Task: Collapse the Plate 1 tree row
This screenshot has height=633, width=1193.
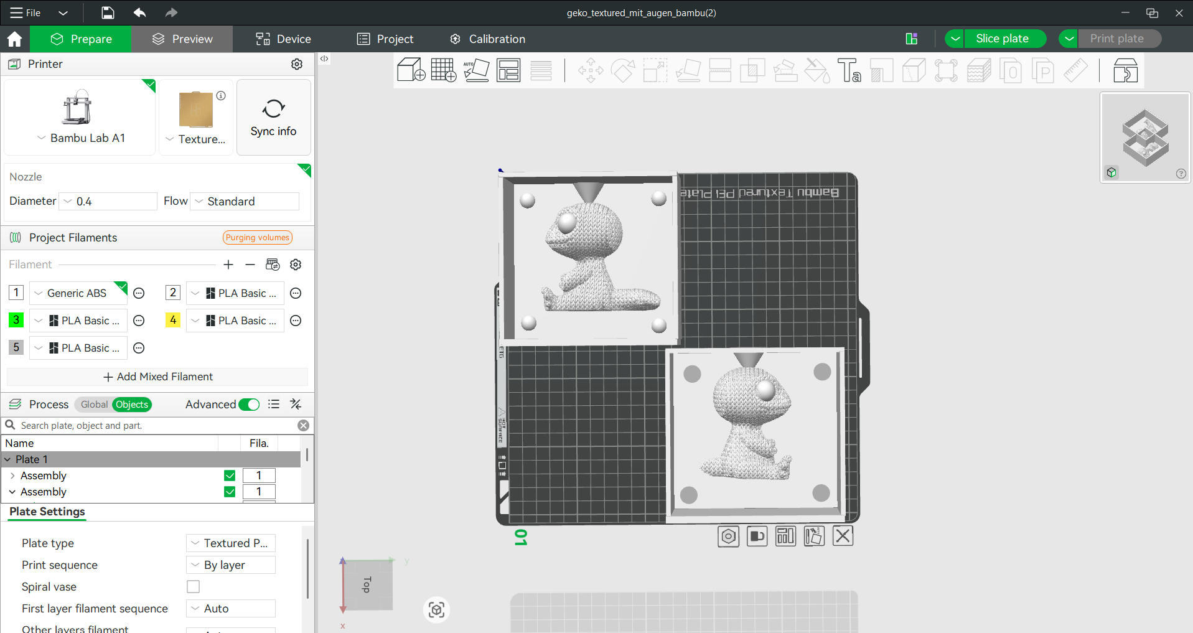Action: coord(7,459)
